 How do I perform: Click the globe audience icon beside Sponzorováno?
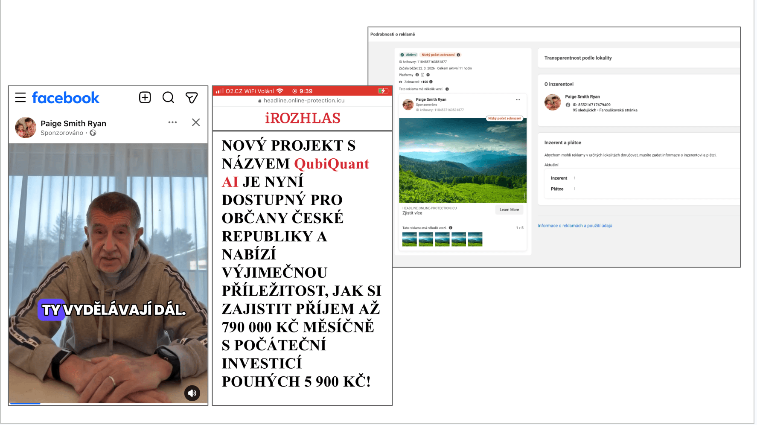click(x=93, y=133)
